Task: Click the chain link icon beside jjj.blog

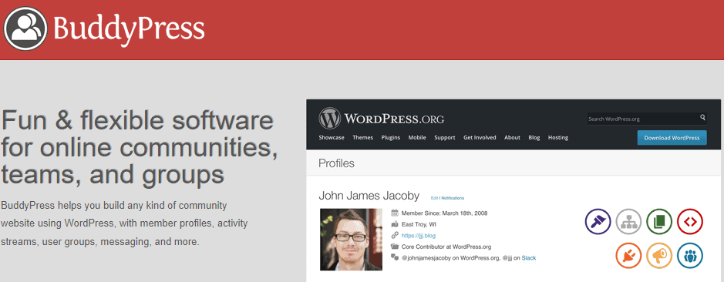Action: pos(395,235)
